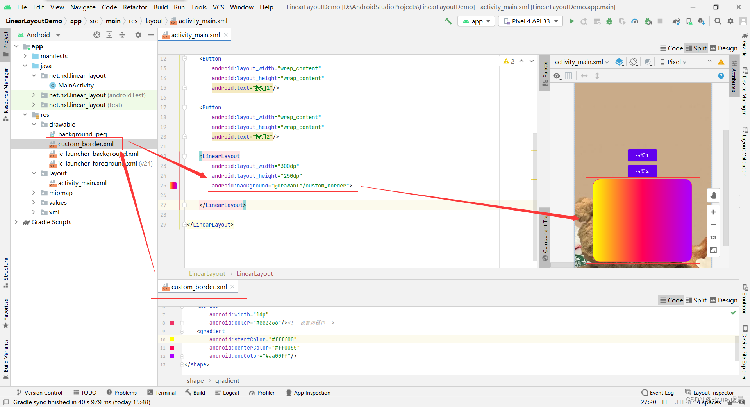Viewport: 750px width, 407px height.
Task: Toggle the Palette side panel
Action: (545, 74)
